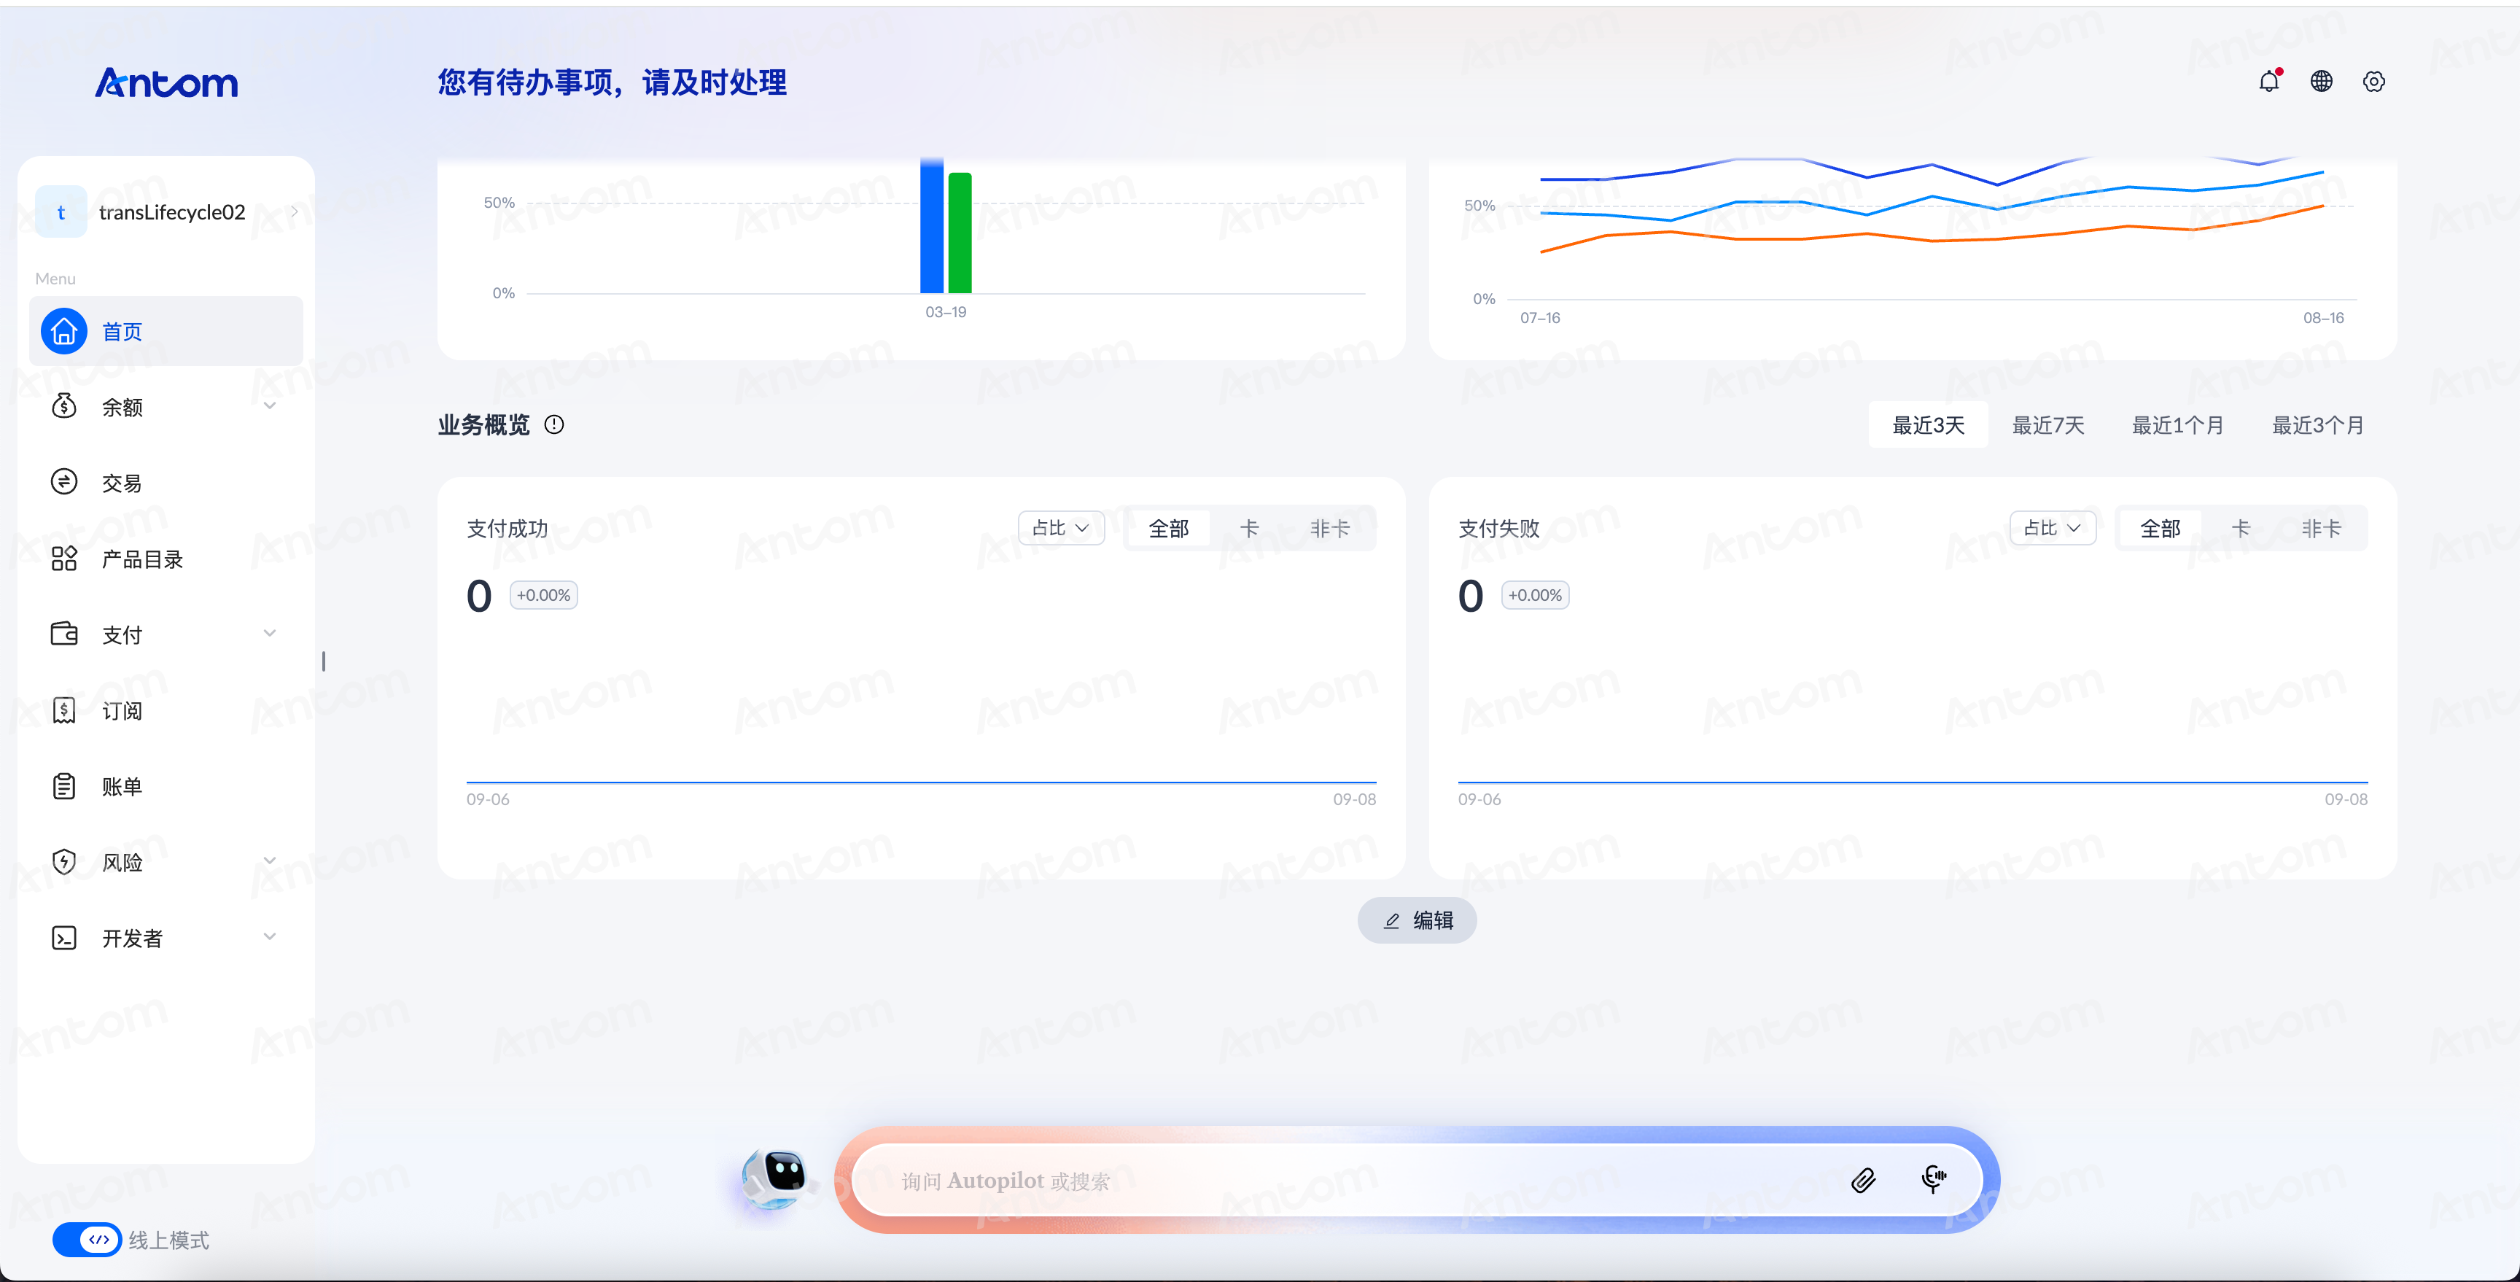Select 卡 filter in 支付成功 card
Viewport: 2520px width, 1282px height.
coord(1249,529)
